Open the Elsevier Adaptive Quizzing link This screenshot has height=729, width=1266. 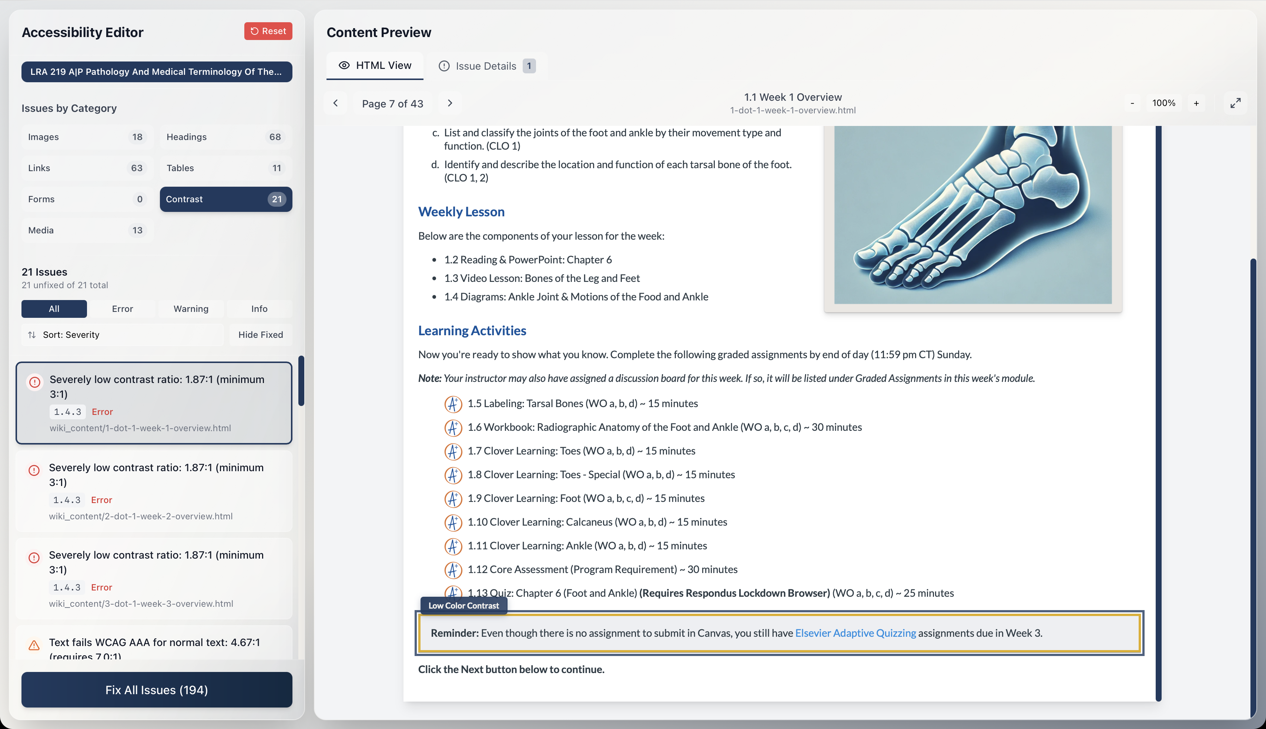pos(855,633)
